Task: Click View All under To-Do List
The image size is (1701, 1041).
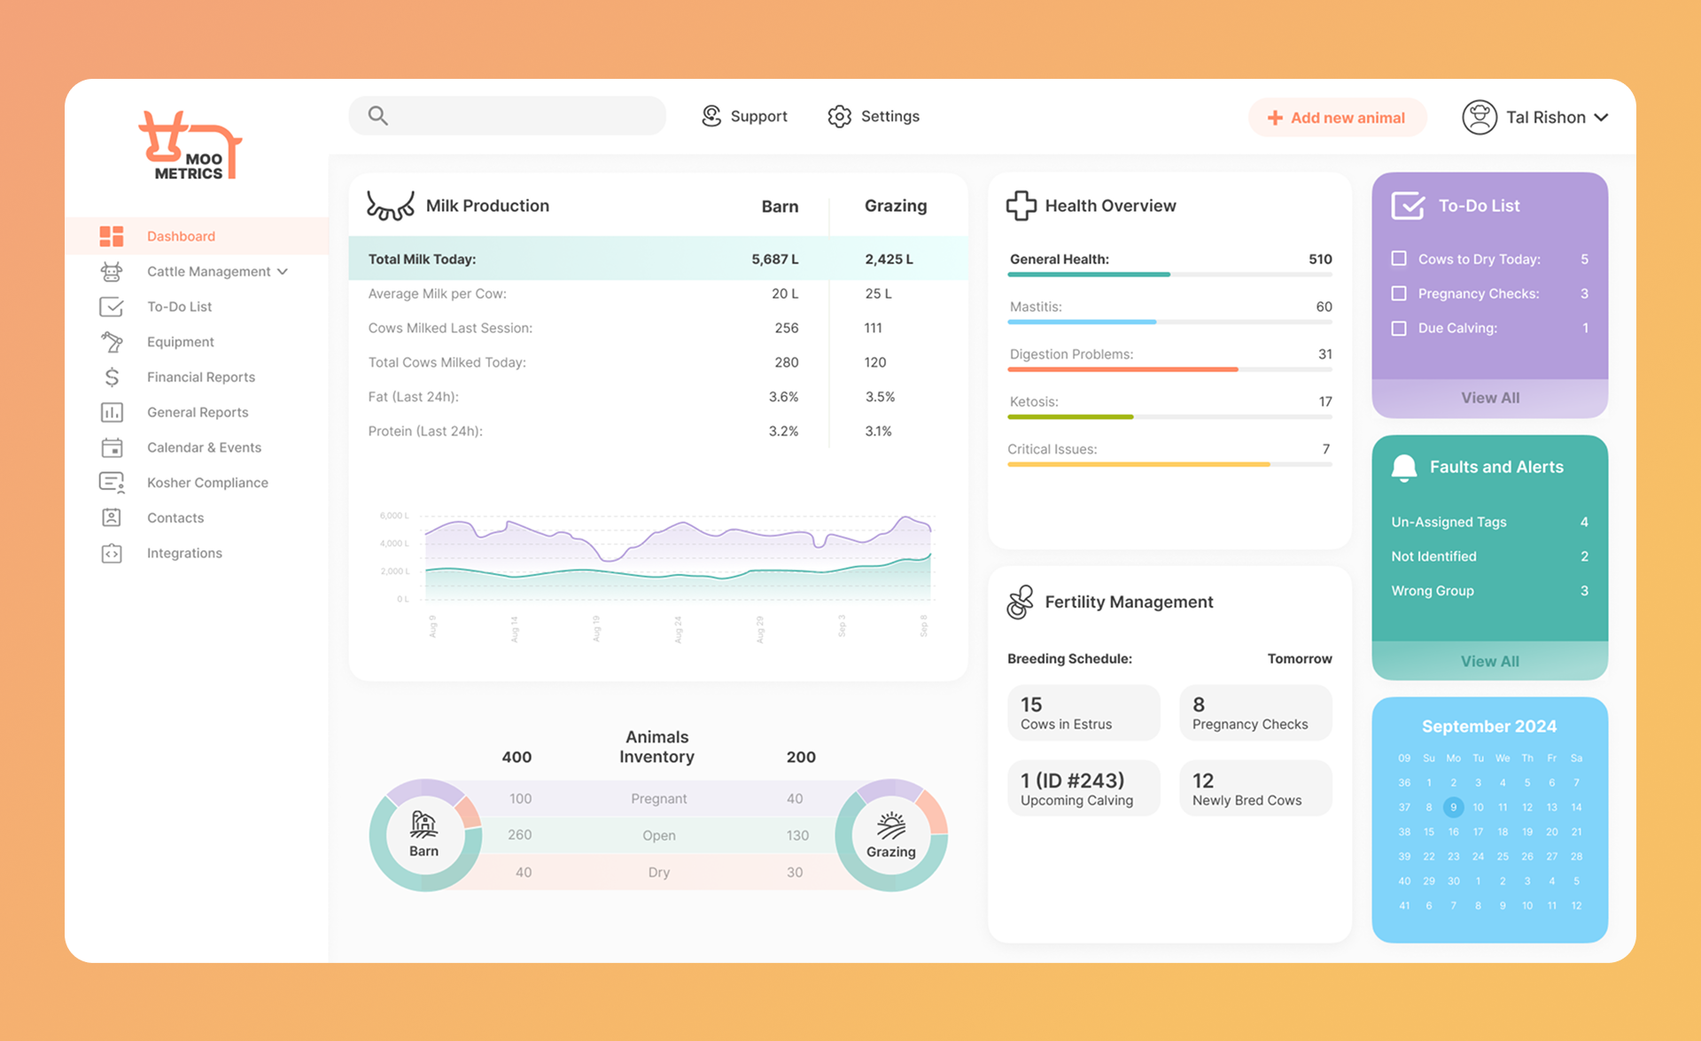Action: point(1489,398)
